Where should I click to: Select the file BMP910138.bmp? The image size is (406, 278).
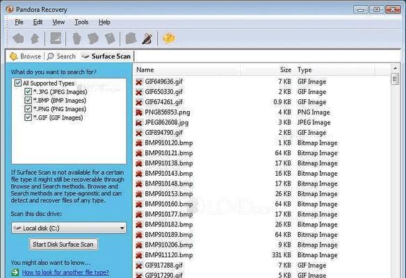point(168,163)
